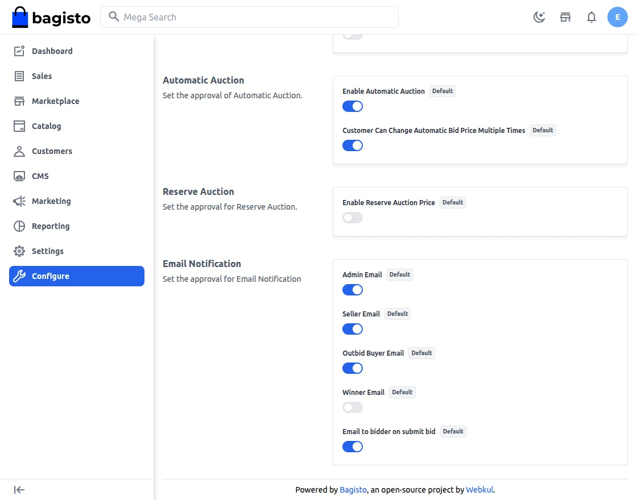The width and height of the screenshot is (637, 500).
Task: Select the Configure menu item
Action: [x=76, y=276]
